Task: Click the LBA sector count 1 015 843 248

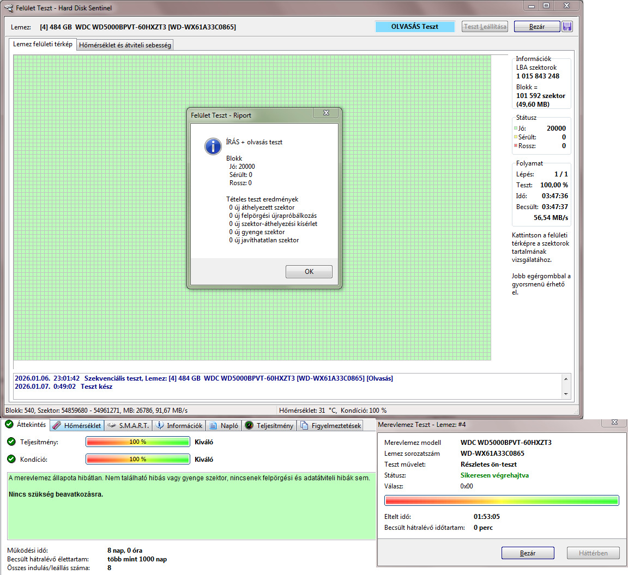Action: pos(538,76)
